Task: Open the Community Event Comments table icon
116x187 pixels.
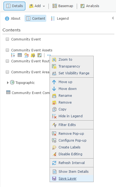Action: 8,92
